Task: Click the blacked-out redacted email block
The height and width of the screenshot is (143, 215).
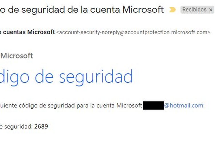Action: click(154, 105)
